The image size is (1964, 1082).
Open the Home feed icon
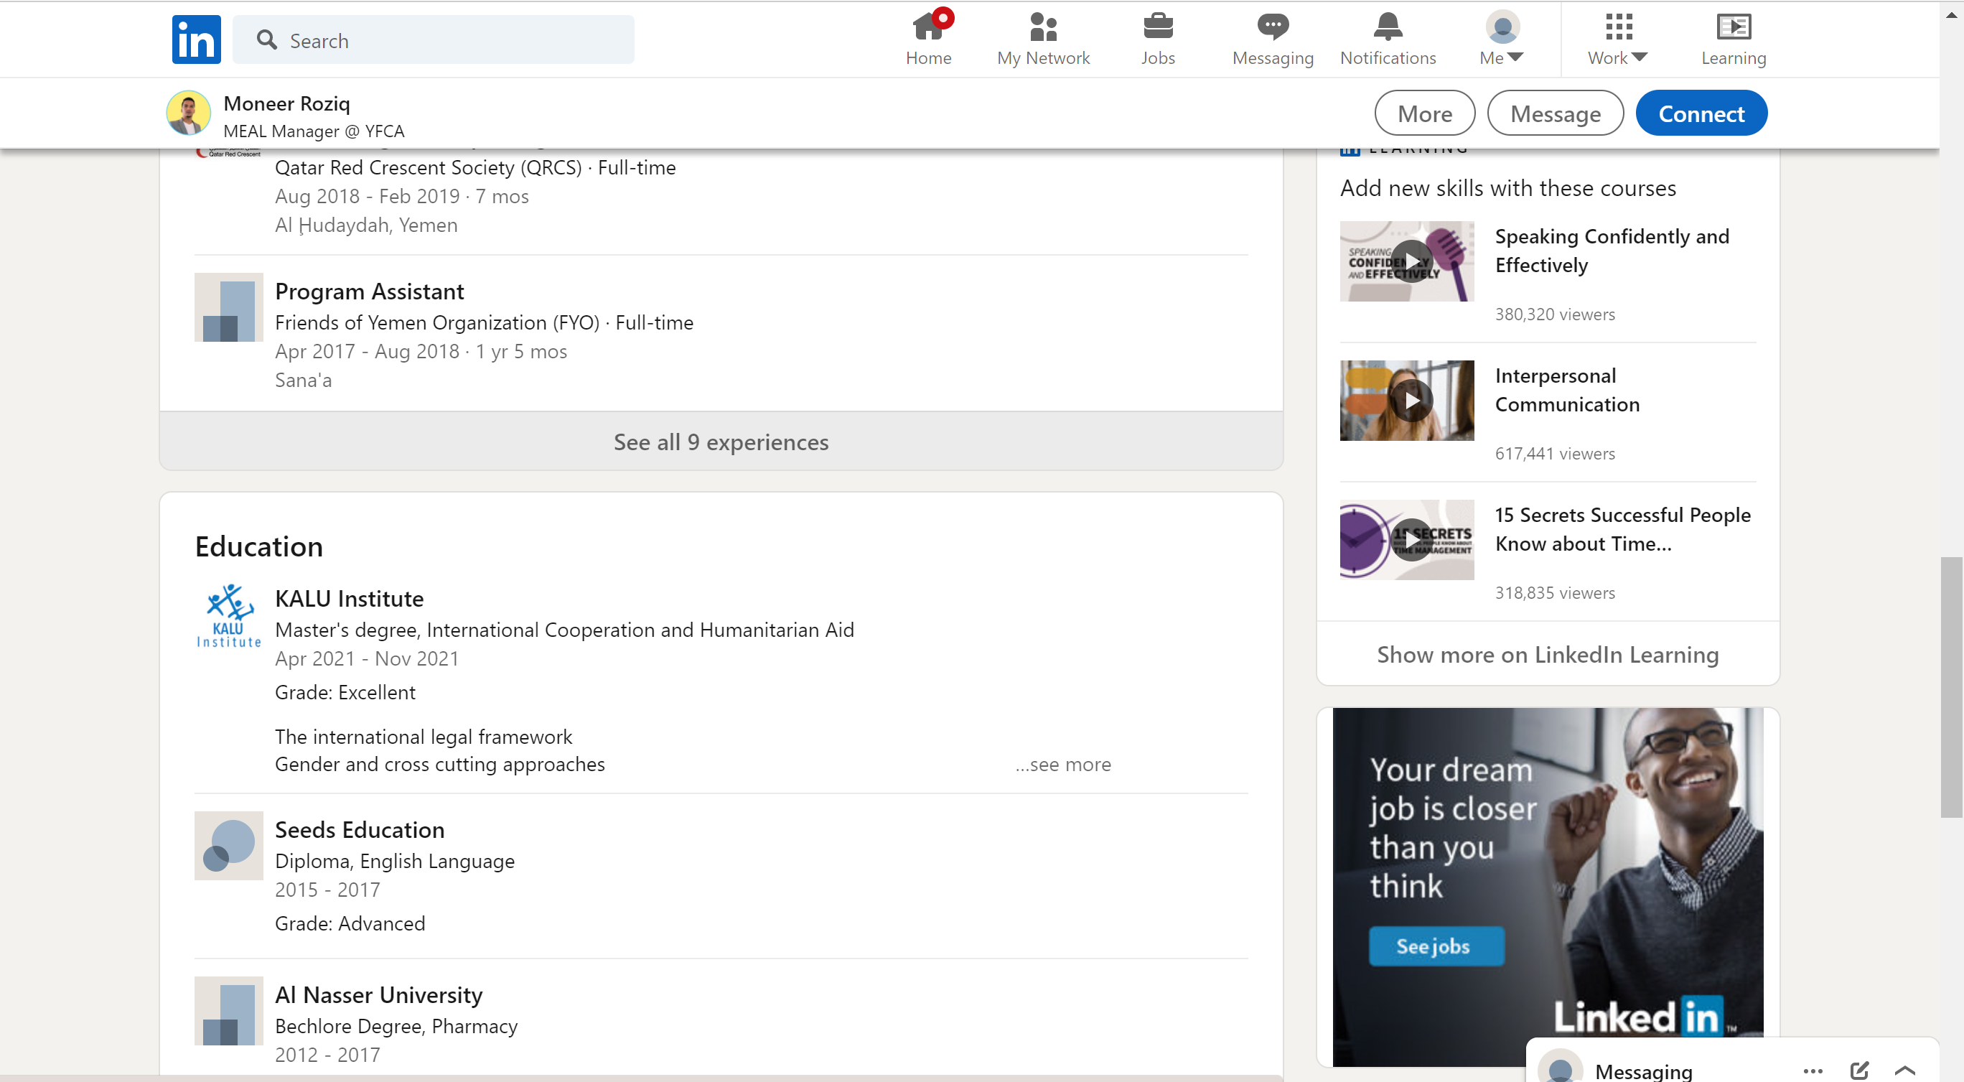pyautogui.click(x=928, y=28)
